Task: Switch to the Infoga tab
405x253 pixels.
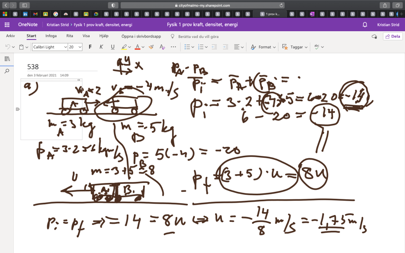Action: 51,36
